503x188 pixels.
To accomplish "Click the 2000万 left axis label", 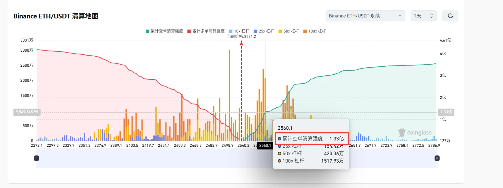I will (27, 80).
